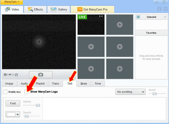Check the Enable text checkbox
Viewport: 169px width, 124px height.
click(x=5, y=92)
